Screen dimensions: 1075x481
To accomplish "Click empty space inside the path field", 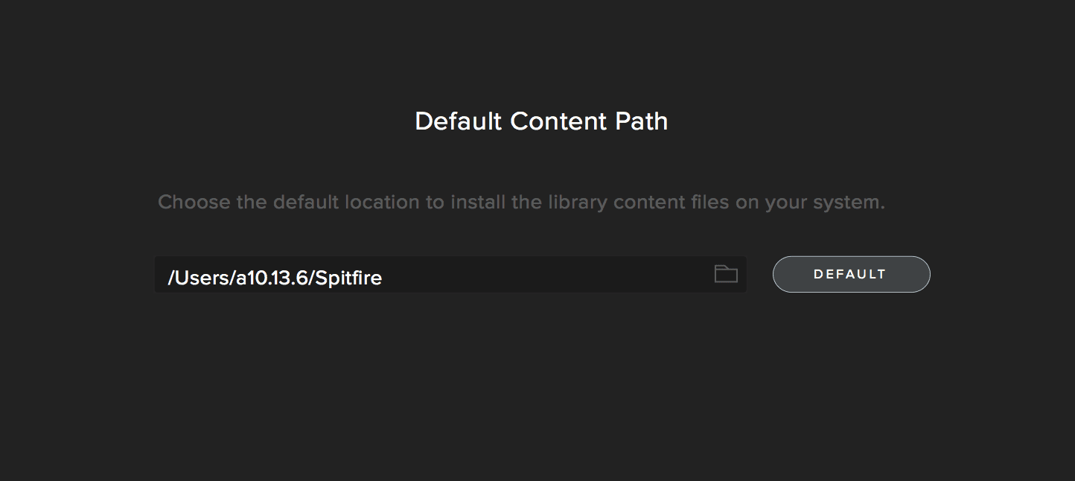I will (x=547, y=275).
